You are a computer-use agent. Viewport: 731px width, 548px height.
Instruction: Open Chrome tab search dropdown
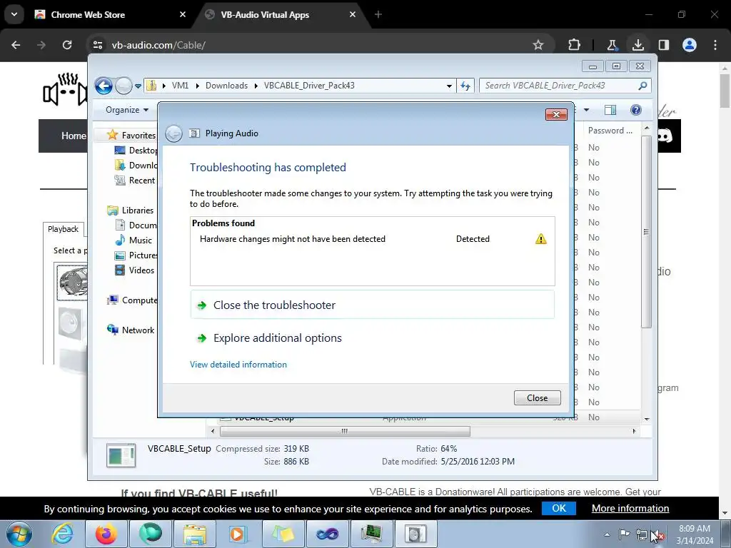pyautogui.click(x=14, y=14)
